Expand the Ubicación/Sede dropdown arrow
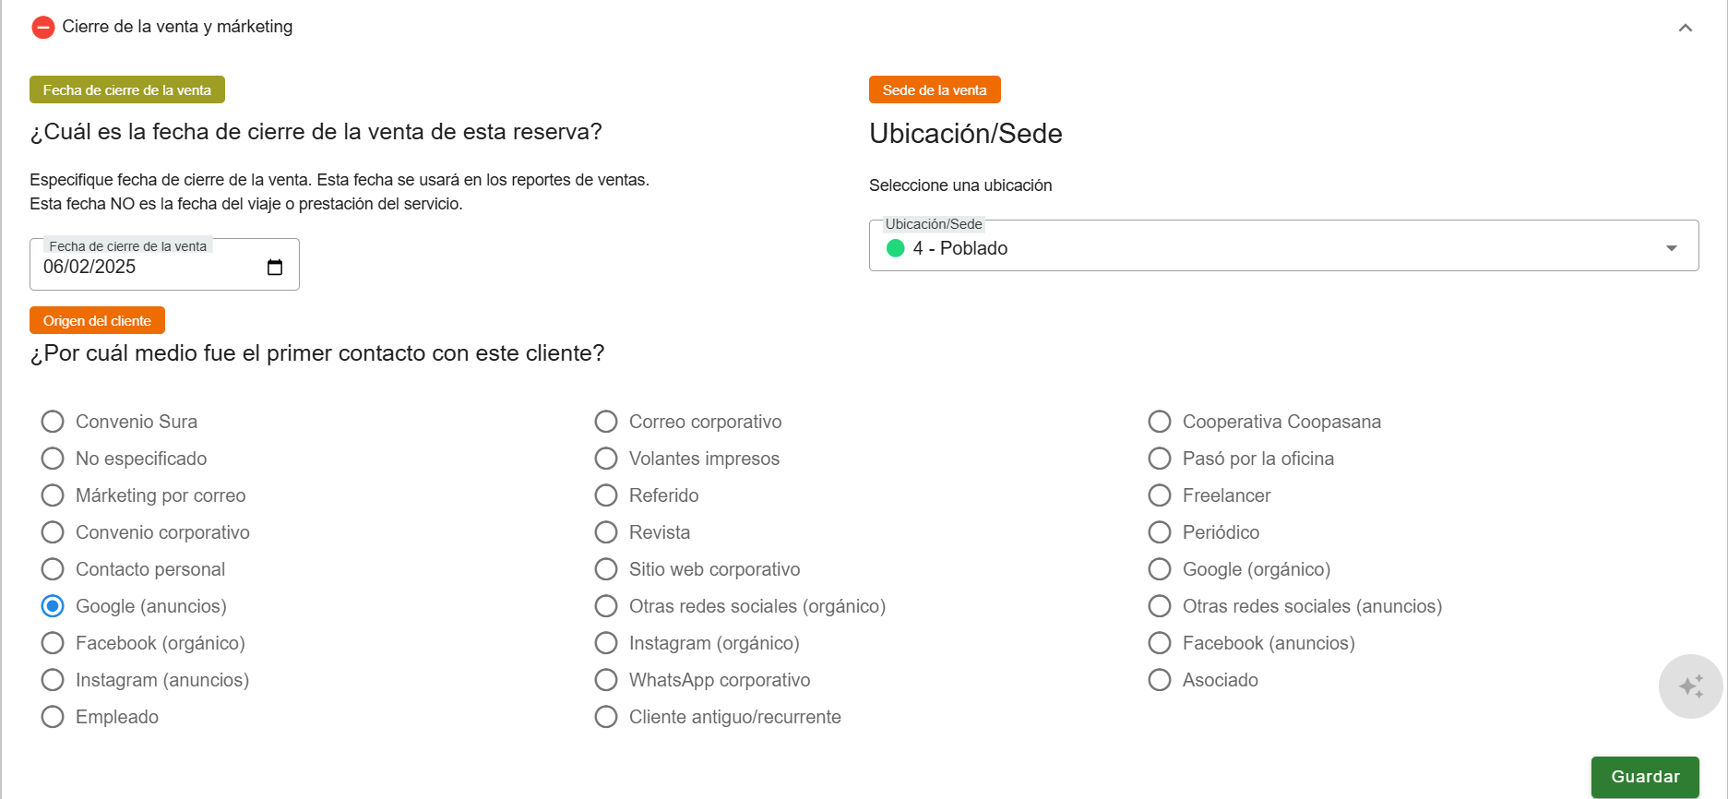This screenshot has height=799, width=1728. [x=1671, y=248]
